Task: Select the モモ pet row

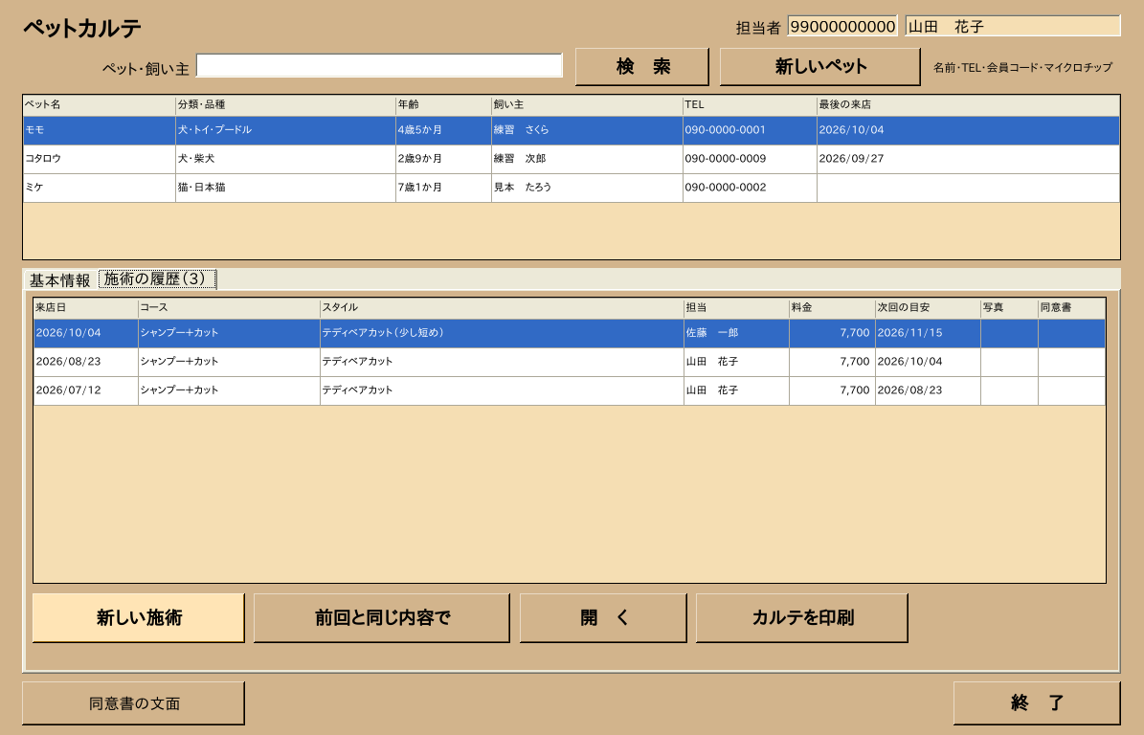Action: [x=572, y=130]
